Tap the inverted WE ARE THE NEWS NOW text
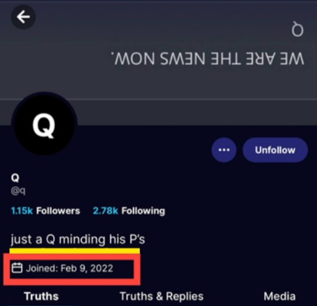The width and height of the screenshot is (317, 306). point(208,59)
